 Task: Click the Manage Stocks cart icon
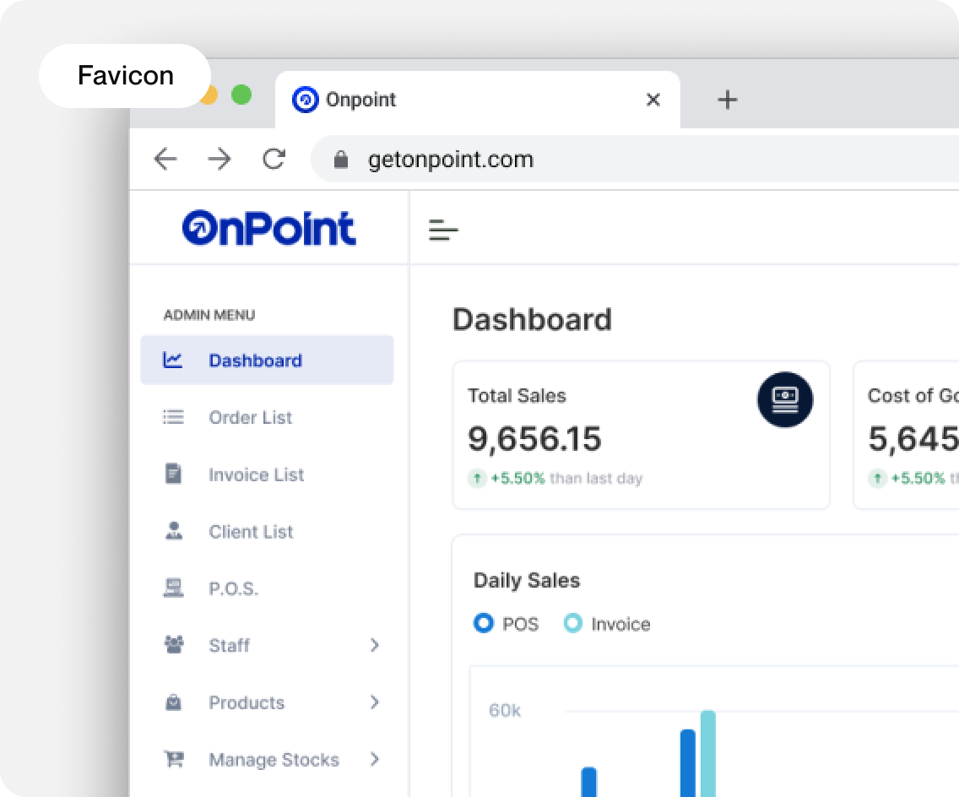174,759
